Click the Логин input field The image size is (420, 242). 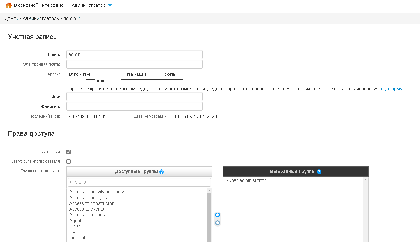click(134, 54)
